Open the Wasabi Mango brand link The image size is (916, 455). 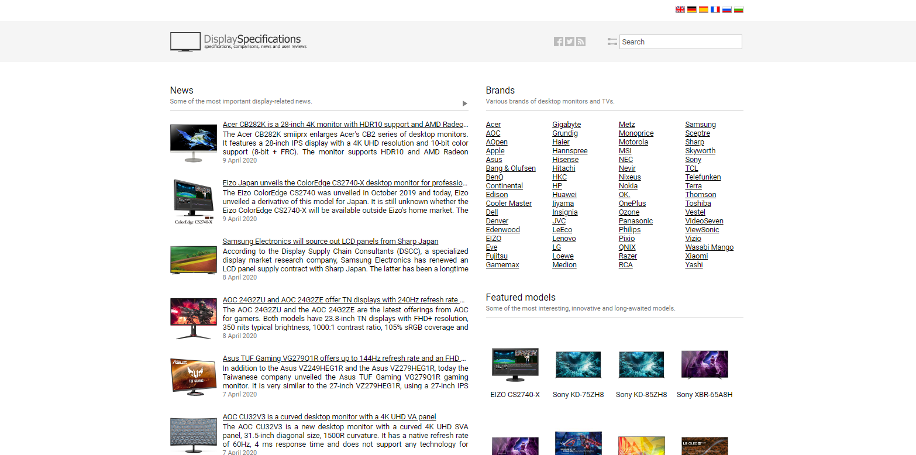[710, 247]
